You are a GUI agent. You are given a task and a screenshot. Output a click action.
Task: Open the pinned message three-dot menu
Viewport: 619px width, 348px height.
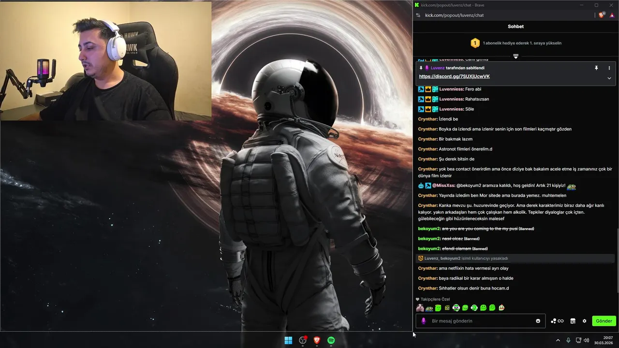coord(609,68)
